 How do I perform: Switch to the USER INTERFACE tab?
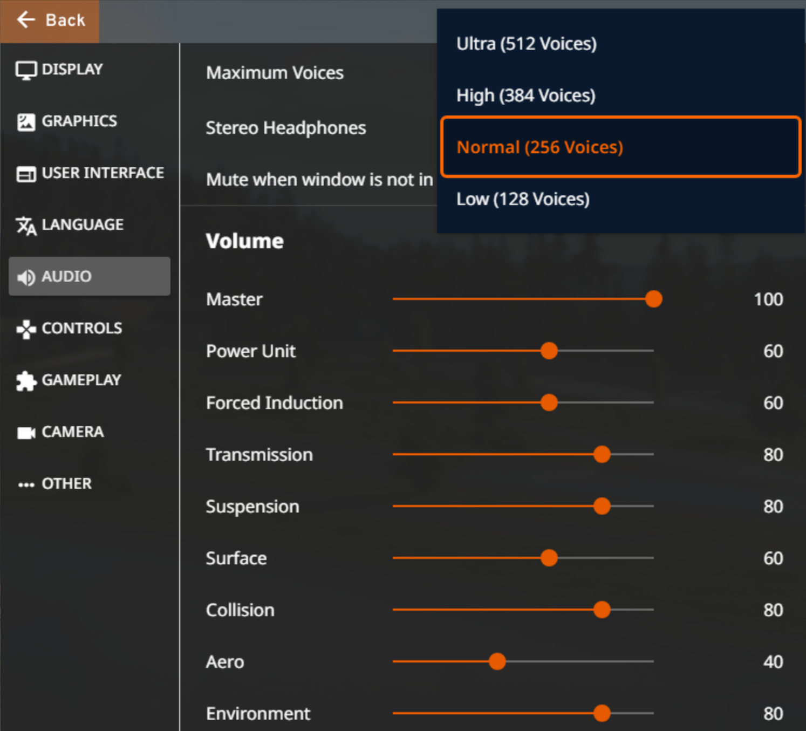(x=103, y=173)
